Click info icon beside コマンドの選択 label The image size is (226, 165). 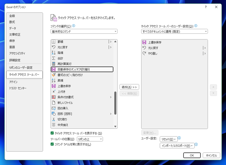[74, 26]
